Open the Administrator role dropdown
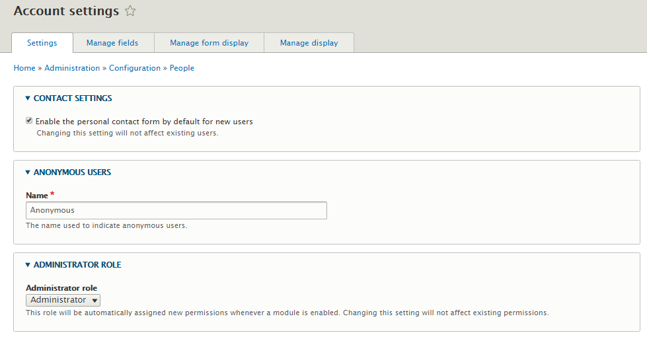Image resolution: width=647 pixels, height=337 pixels. 63,300
